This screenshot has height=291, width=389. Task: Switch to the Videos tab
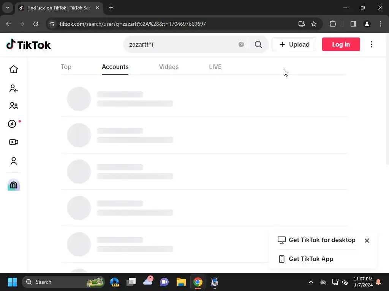(169, 67)
